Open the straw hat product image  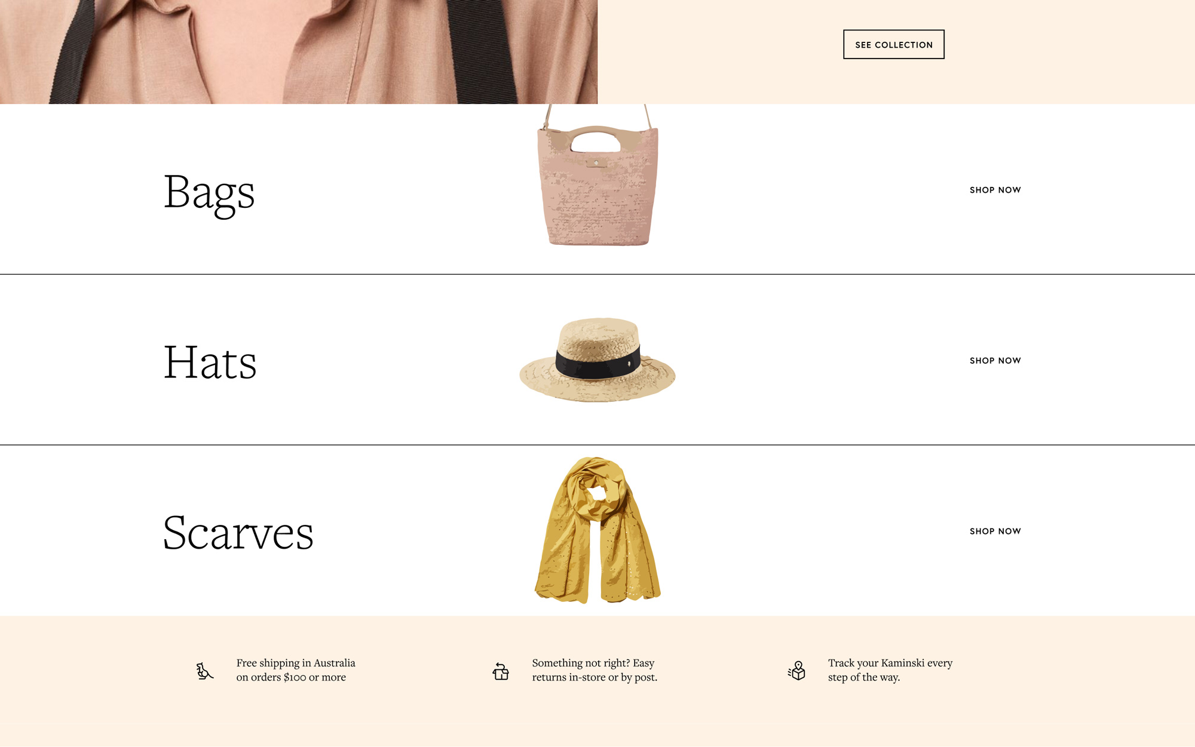click(597, 360)
